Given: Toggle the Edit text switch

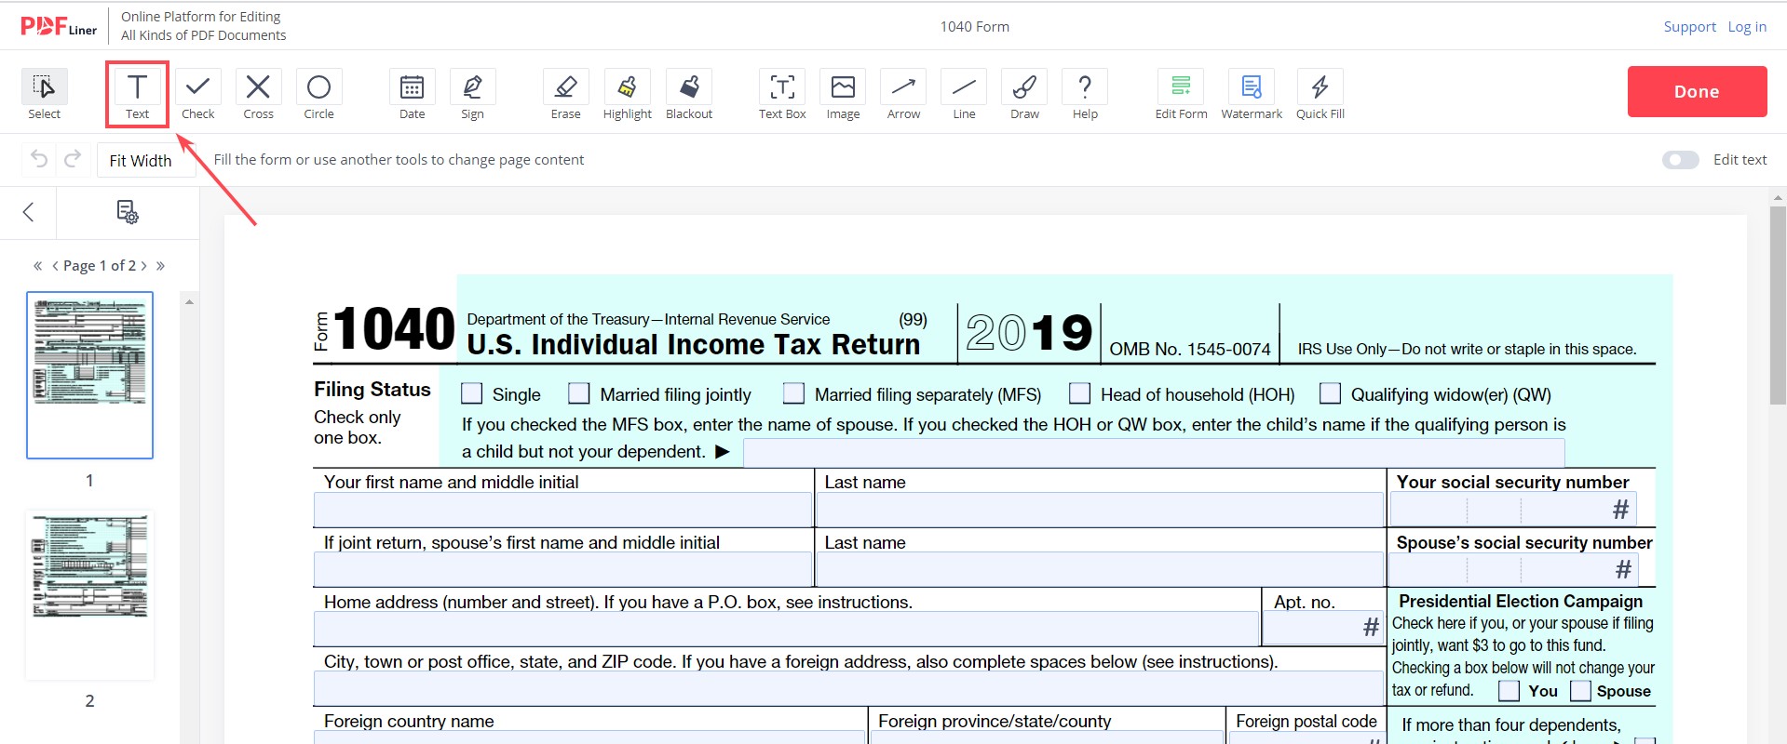Looking at the screenshot, I should (x=1680, y=160).
